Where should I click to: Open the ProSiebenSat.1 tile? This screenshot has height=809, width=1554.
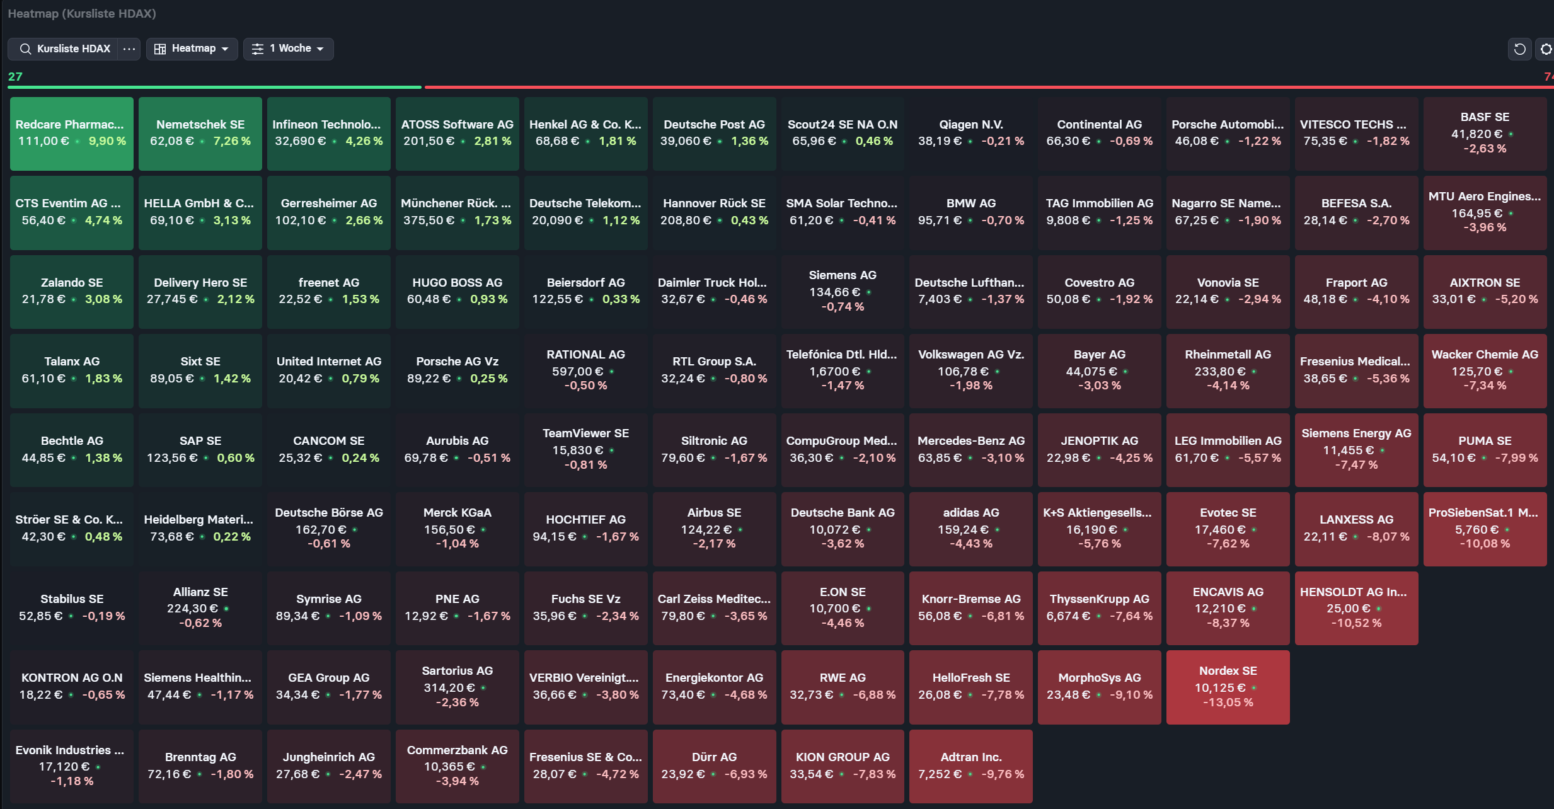[1485, 529]
